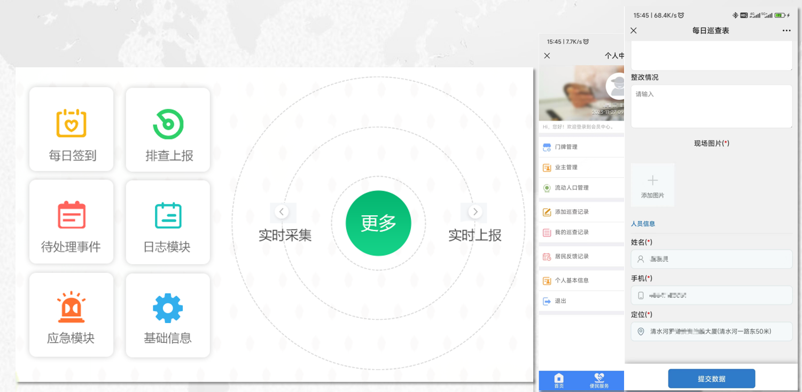Select 添加巡查记录 menu item
The height and width of the screenshot is (392, 802).
pos(571,212)
